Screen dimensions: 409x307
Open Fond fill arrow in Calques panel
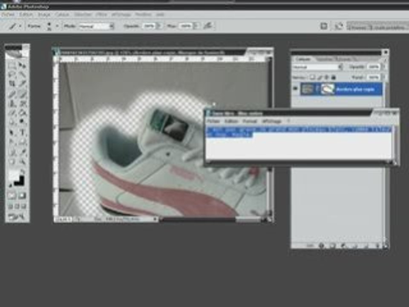tap(383, 77)
